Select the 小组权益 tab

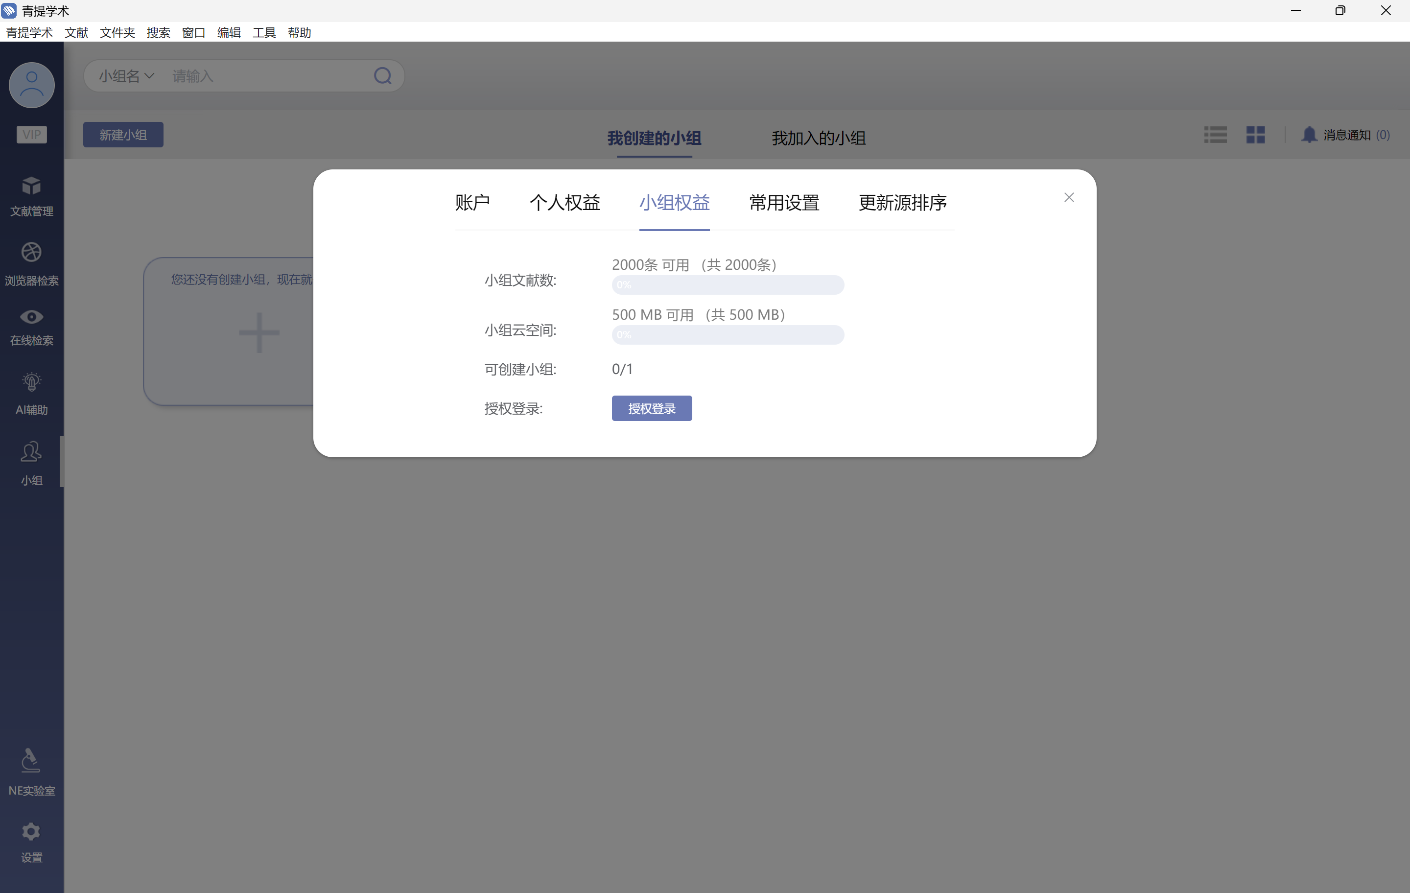675,203
